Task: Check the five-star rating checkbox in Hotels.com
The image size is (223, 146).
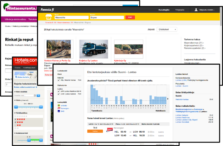Action: tap(15, 116)
